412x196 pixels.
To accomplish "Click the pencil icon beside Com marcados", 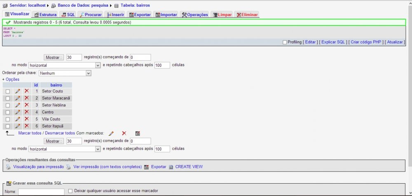I will (111, 133).
